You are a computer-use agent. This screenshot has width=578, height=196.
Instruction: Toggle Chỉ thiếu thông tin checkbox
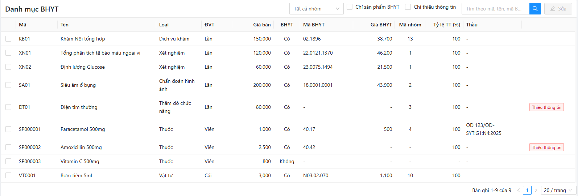point(408,7)
